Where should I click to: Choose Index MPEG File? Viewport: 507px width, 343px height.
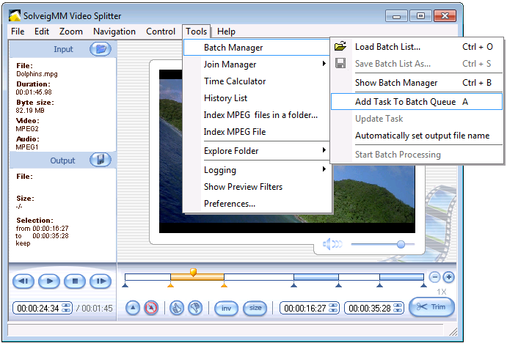pyautogui.click(x=235, y=132)
